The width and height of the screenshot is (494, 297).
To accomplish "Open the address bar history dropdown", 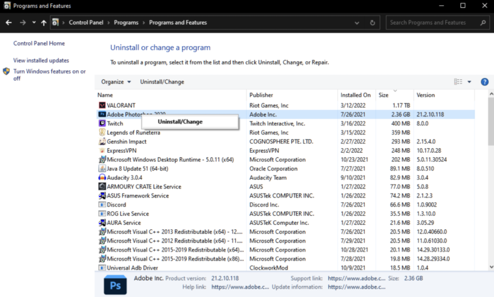I will pos(357,23).
